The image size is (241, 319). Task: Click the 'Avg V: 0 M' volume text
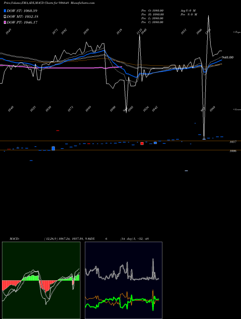188,11
